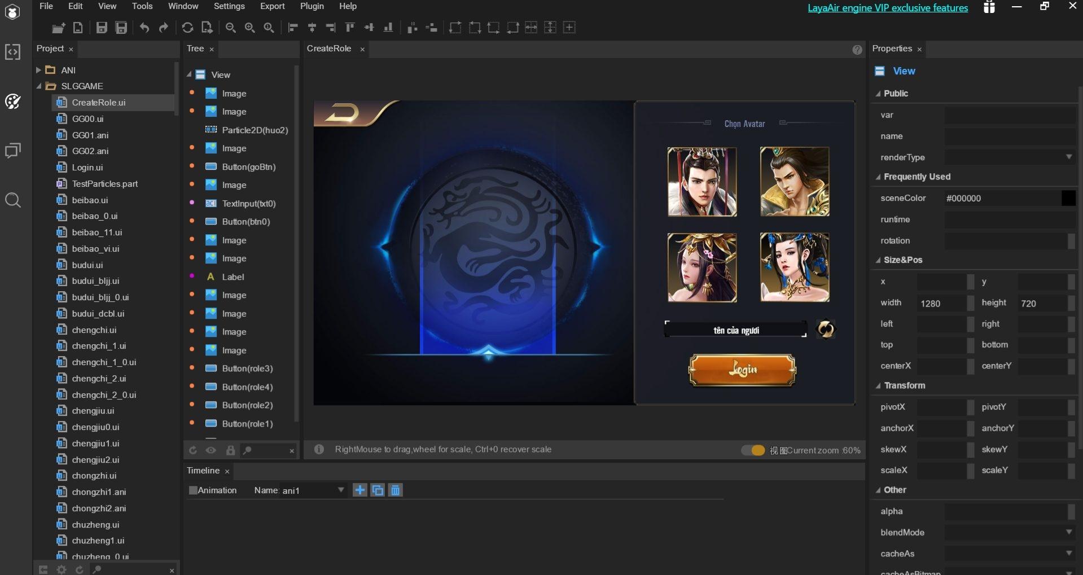Delete animation with the trash icon
Screen dimensions: 1083x575
tap(396, 490)
